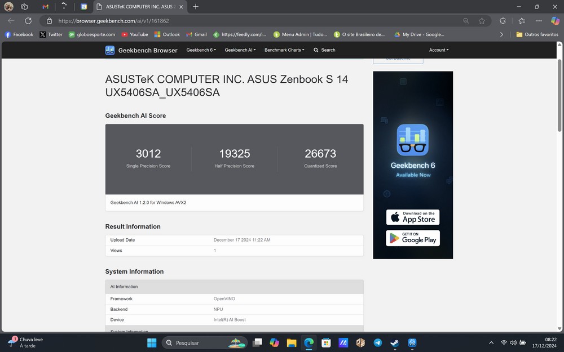Open Microsoft Store from the taskbar
The height and width of the screenshot is (352, 564).
tap(326, 342)
